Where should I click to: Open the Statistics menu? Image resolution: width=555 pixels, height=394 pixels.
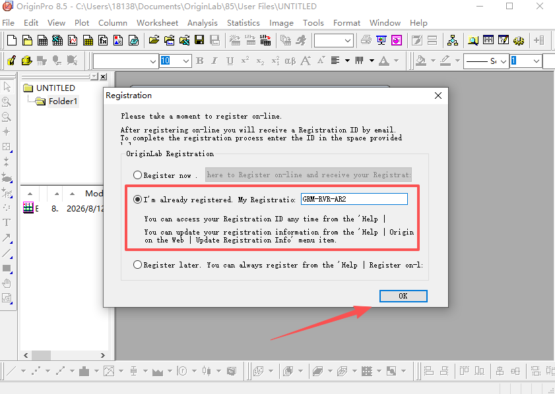coord(243,23)
